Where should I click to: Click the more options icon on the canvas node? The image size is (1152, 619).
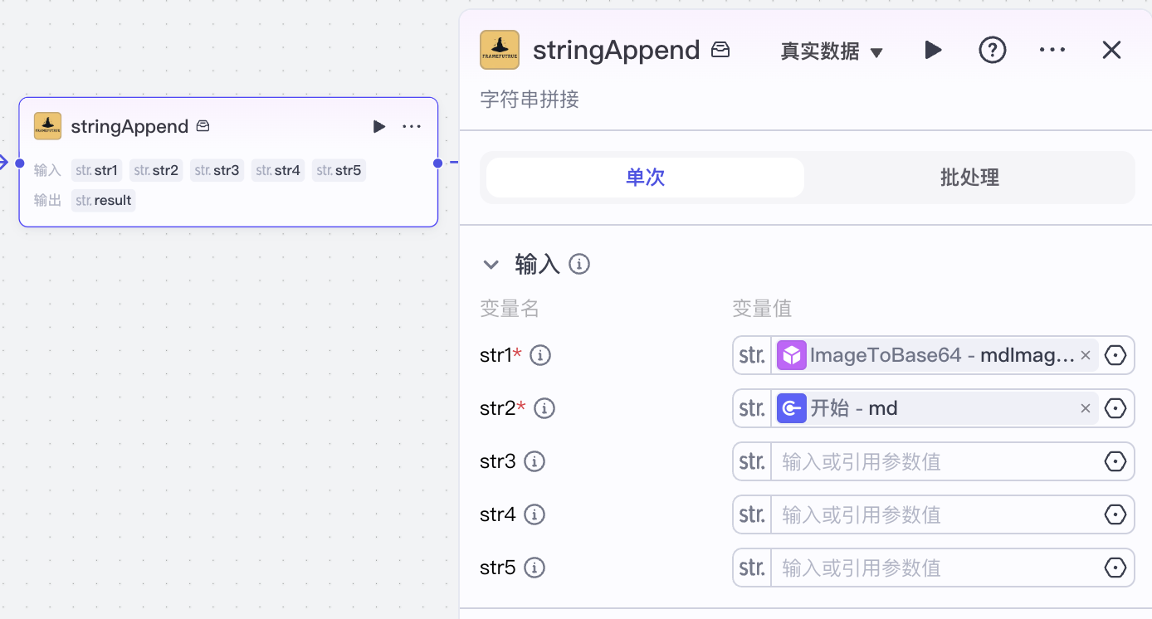tap(411, 126)
